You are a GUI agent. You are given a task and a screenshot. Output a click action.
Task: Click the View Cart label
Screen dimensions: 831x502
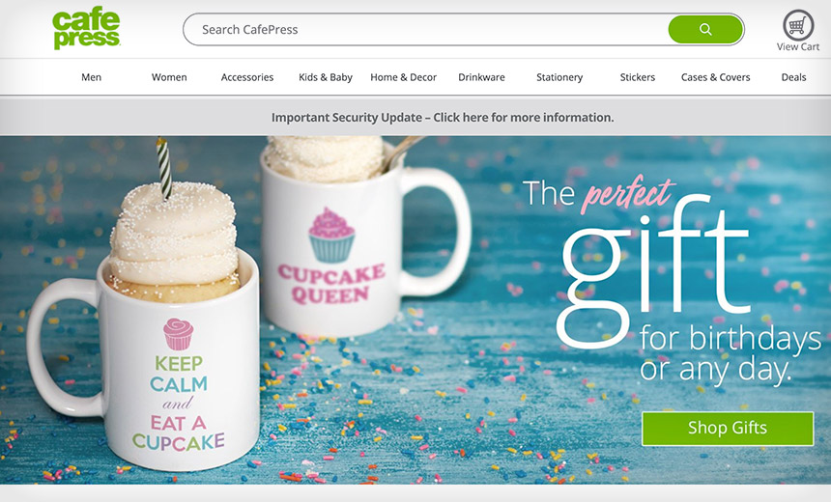click(x=797, y=46)
